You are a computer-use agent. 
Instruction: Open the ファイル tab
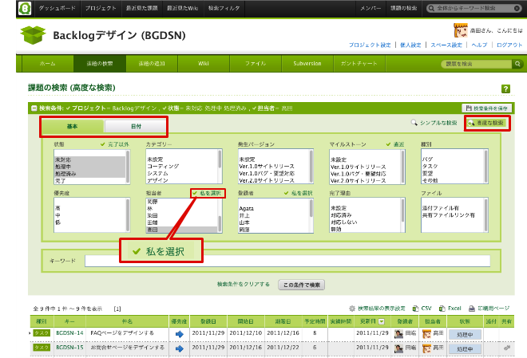[256, 64]
